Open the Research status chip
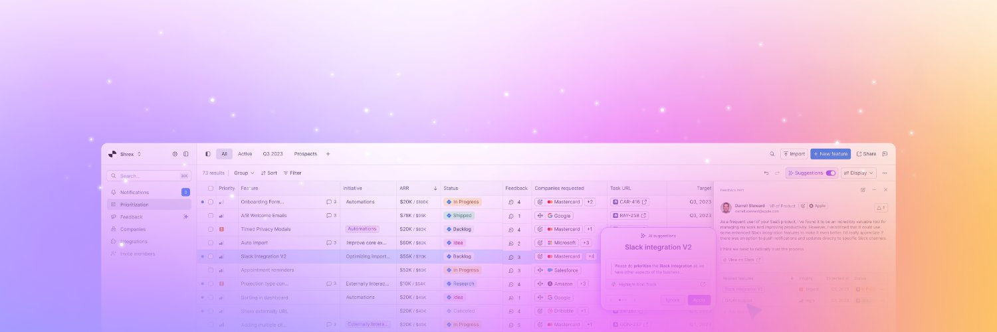 [460, 284]
